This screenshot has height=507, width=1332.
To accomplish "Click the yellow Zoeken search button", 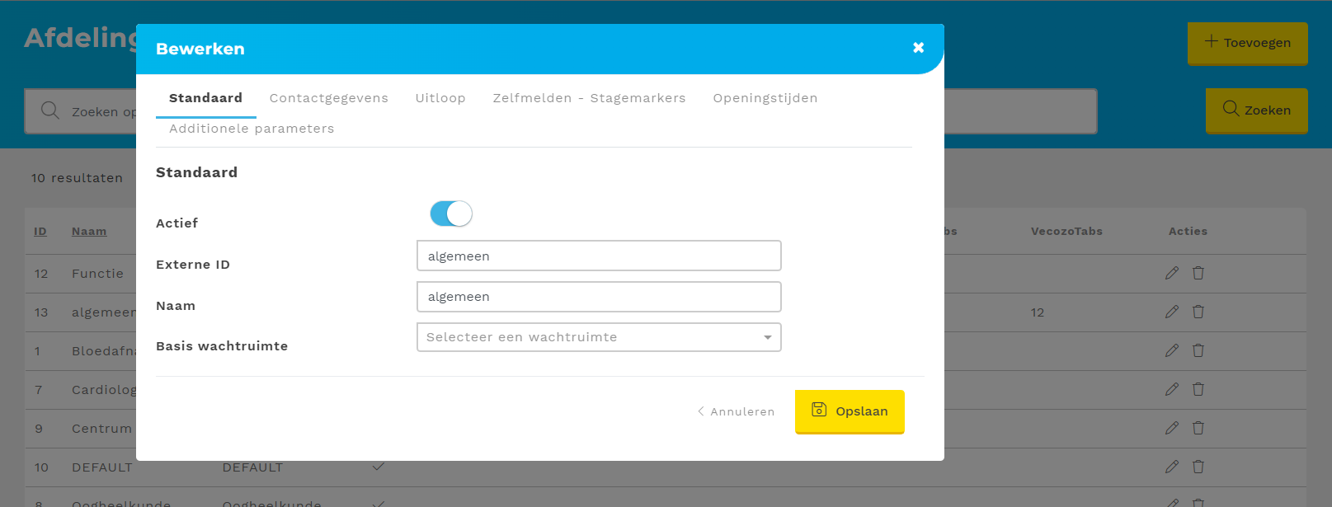I will point(1256,110).
